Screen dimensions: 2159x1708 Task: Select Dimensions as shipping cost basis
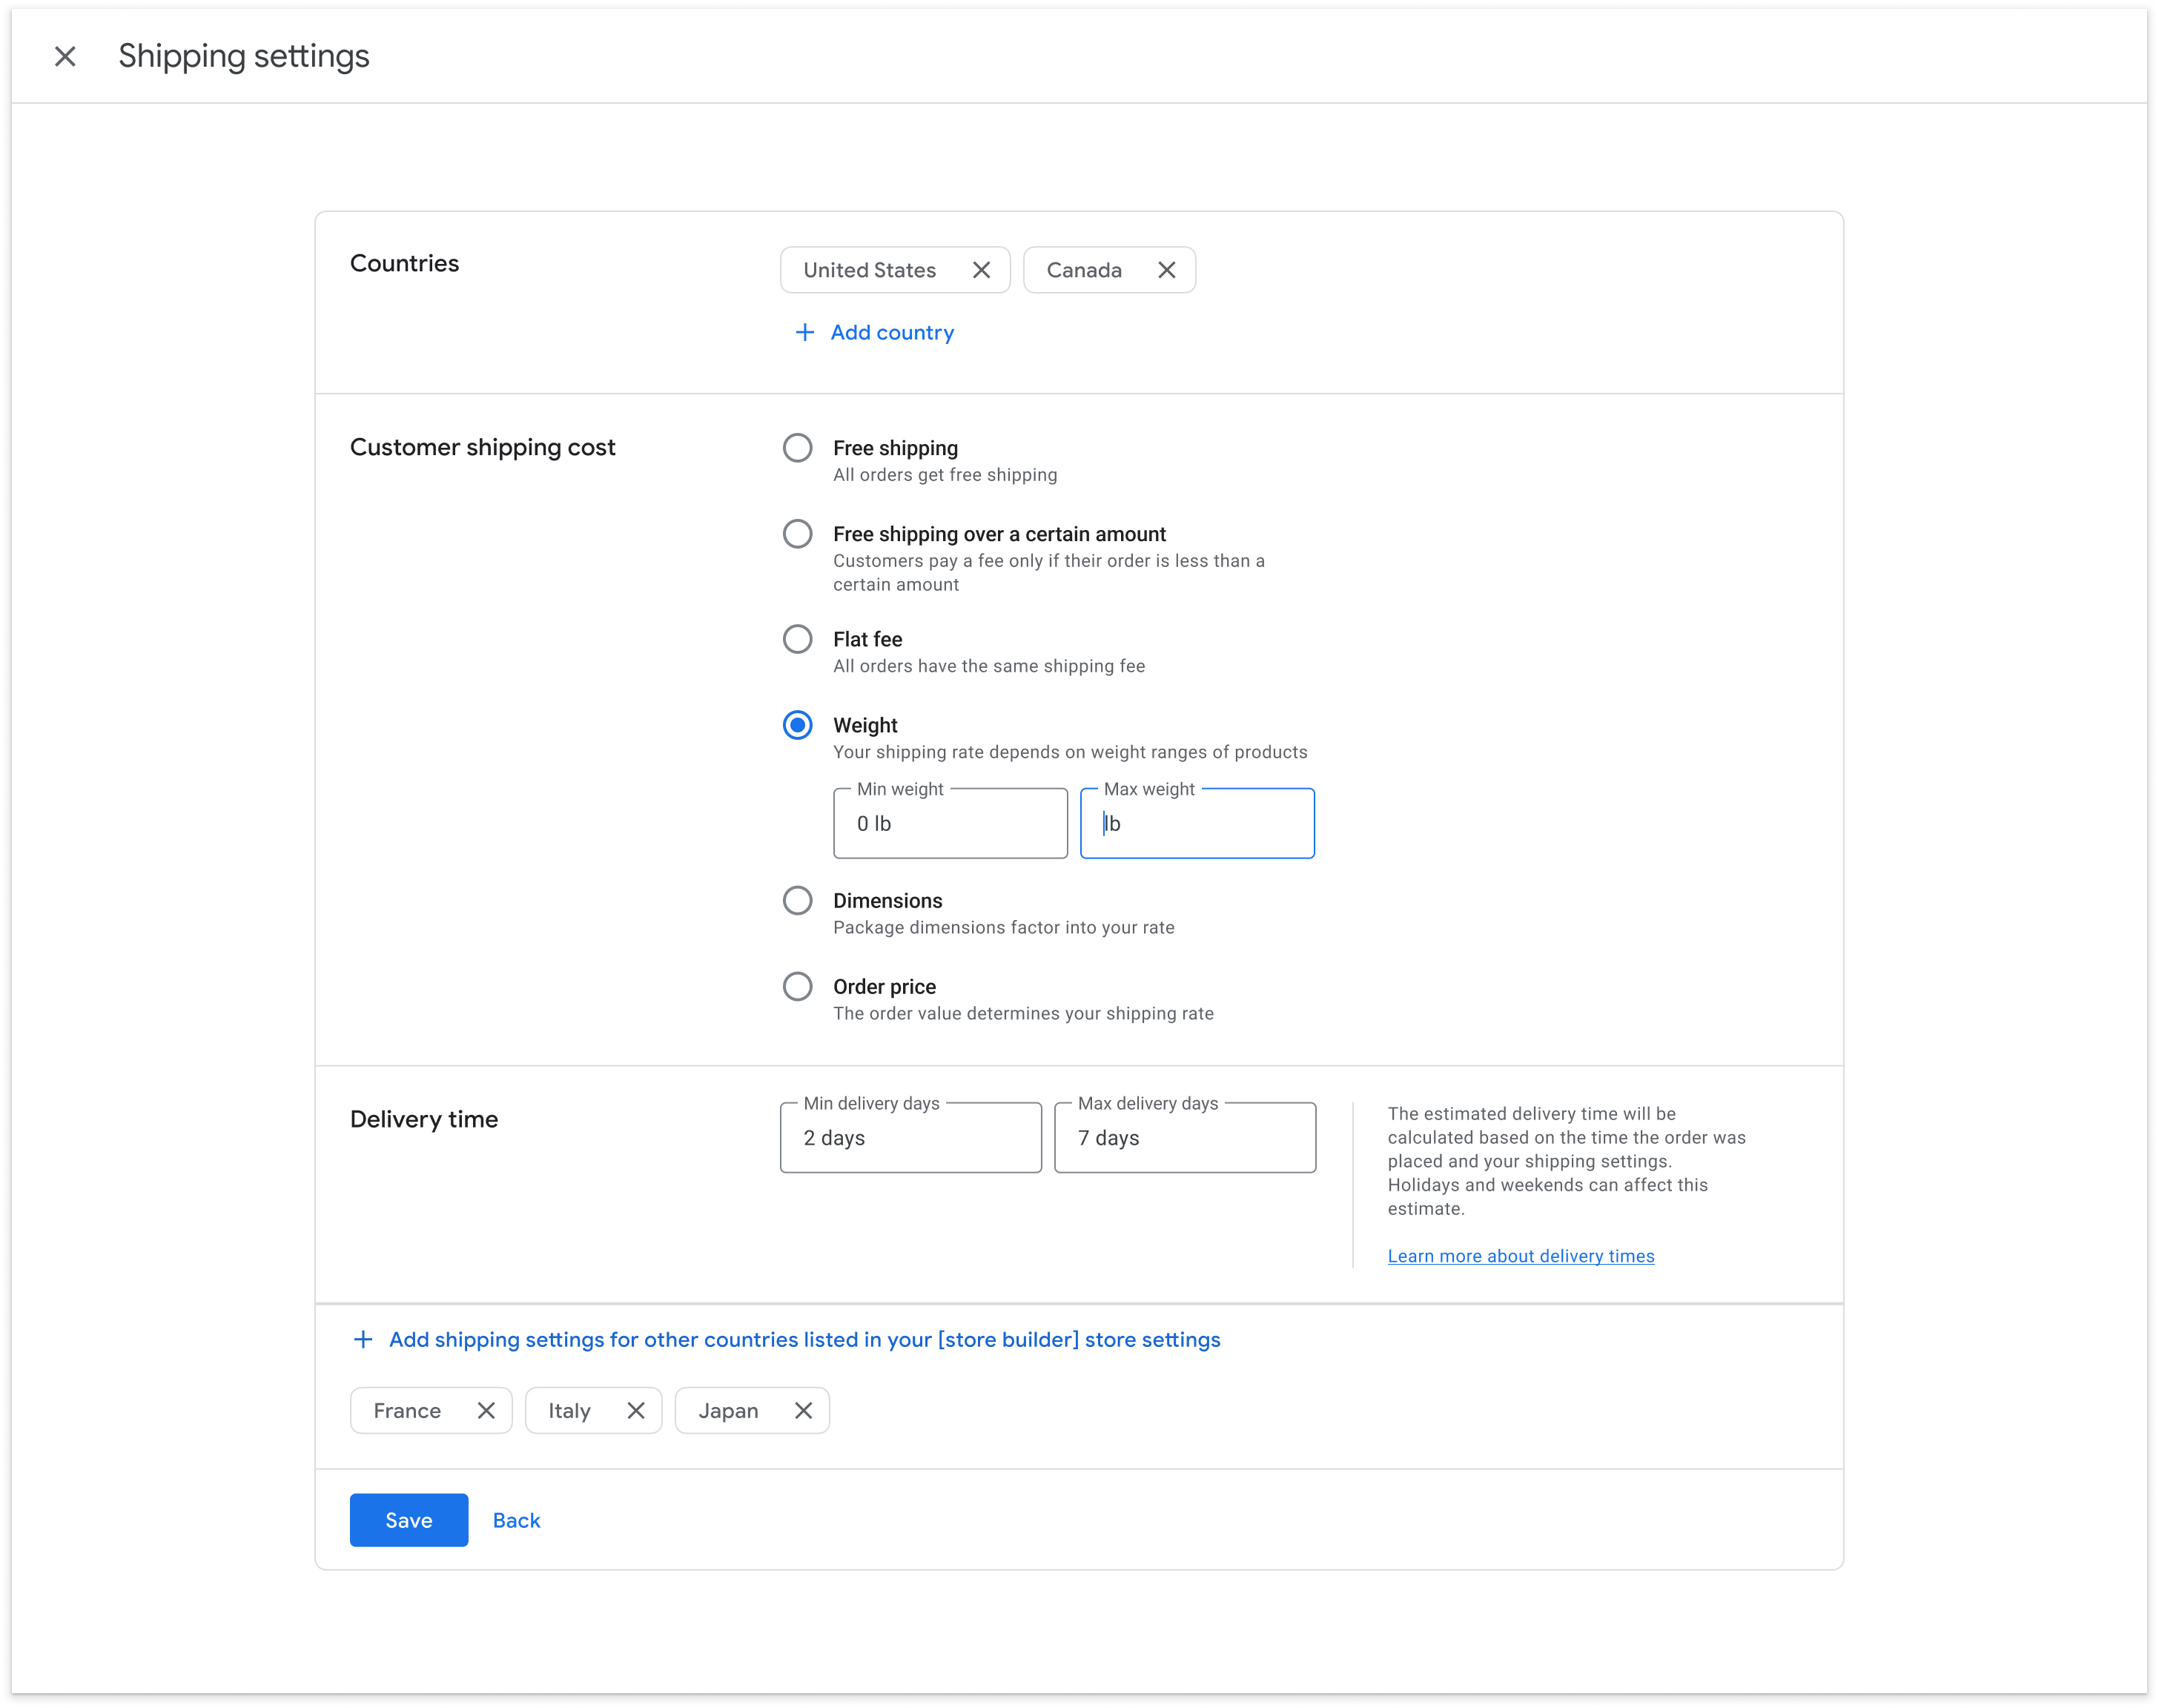point(797,900)
